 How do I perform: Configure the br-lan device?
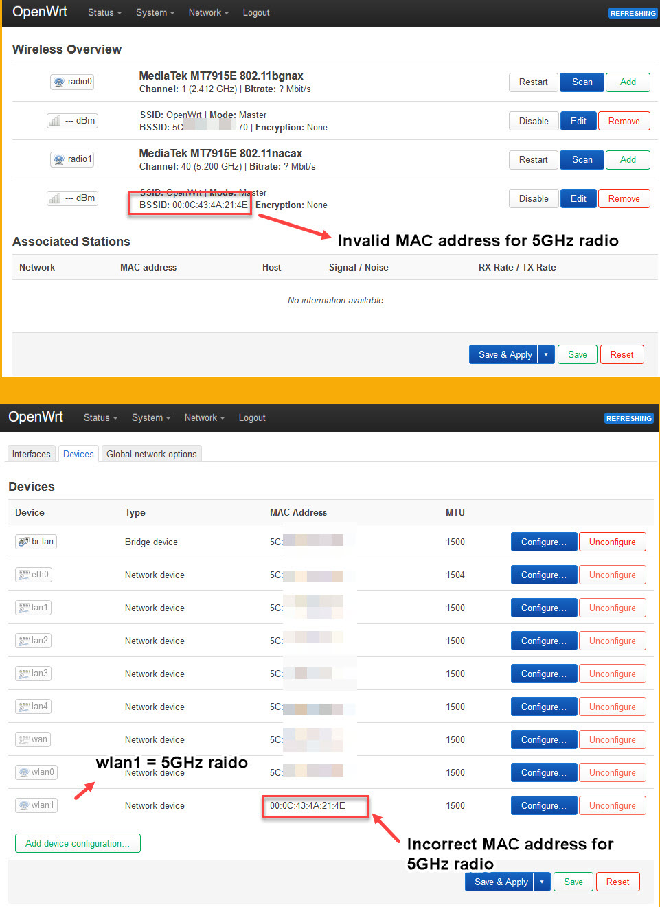click(544, 542)
